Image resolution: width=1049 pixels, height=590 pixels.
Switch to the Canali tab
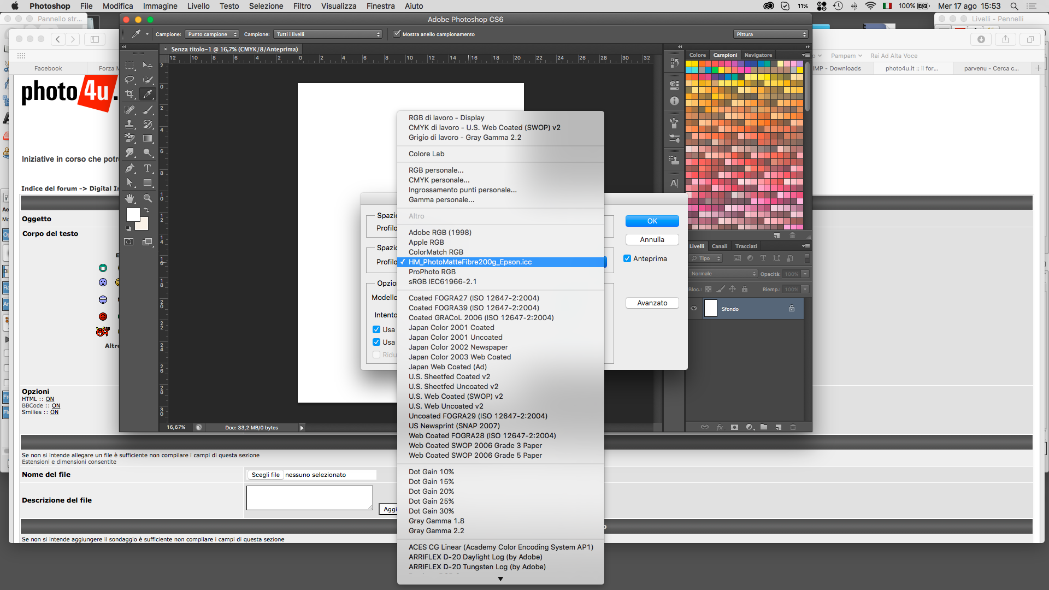point(720,246)
